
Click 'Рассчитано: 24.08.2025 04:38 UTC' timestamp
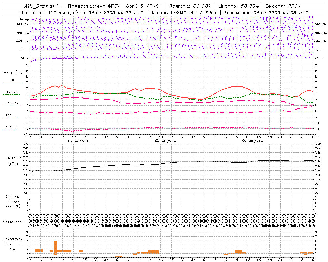tap(266, 13)
